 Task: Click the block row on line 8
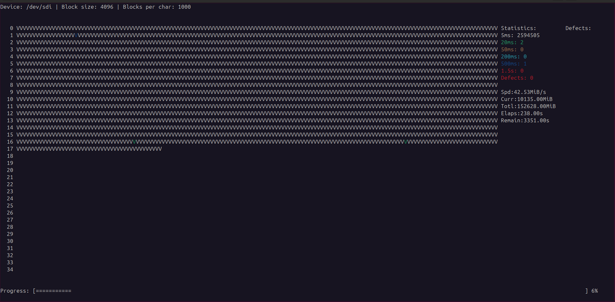[x=257, y=85]
